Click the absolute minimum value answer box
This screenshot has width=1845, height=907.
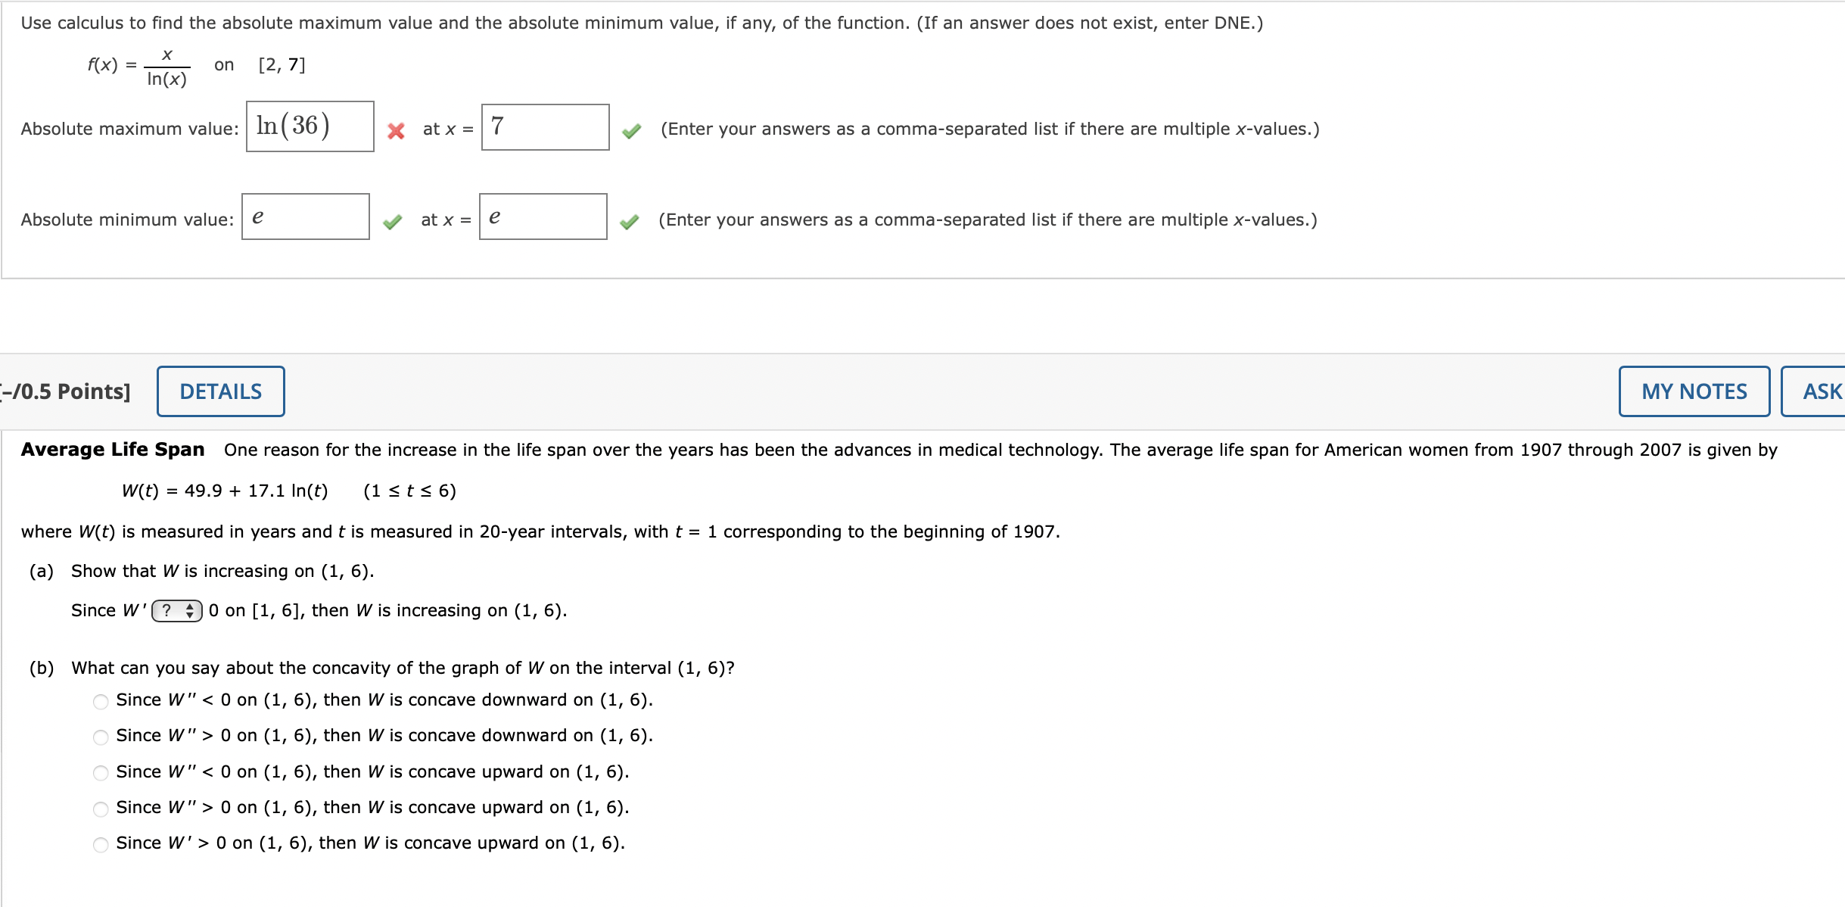coord(305,219)
